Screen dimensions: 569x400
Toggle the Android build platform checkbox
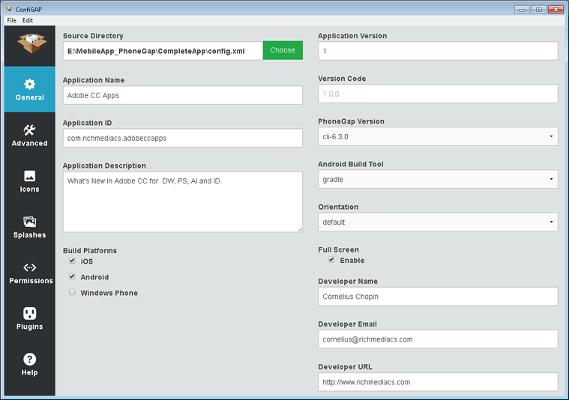click(x=72, y=276)
